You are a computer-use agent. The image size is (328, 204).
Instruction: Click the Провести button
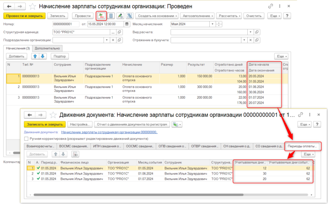[x=82, y=16]
